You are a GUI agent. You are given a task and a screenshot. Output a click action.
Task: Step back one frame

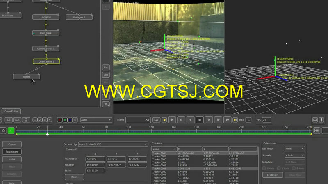pyautogui.click(x=181, y=120)
